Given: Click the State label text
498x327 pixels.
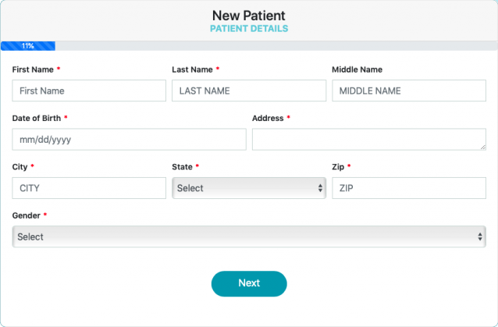Looking at the screenshot, I should coord(182,166).
